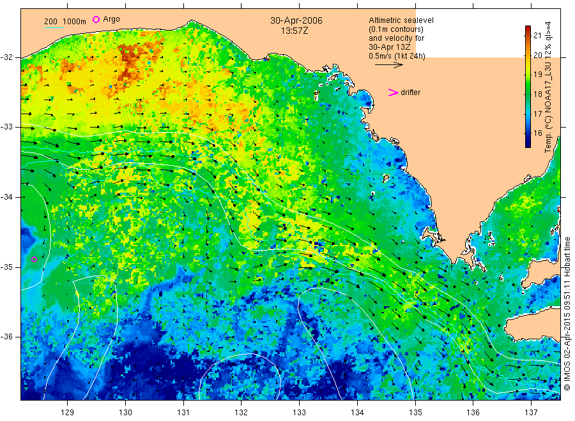Click the 'Altimetric sealevel' label
Viewport: 575px width, 421px height.
401,20
